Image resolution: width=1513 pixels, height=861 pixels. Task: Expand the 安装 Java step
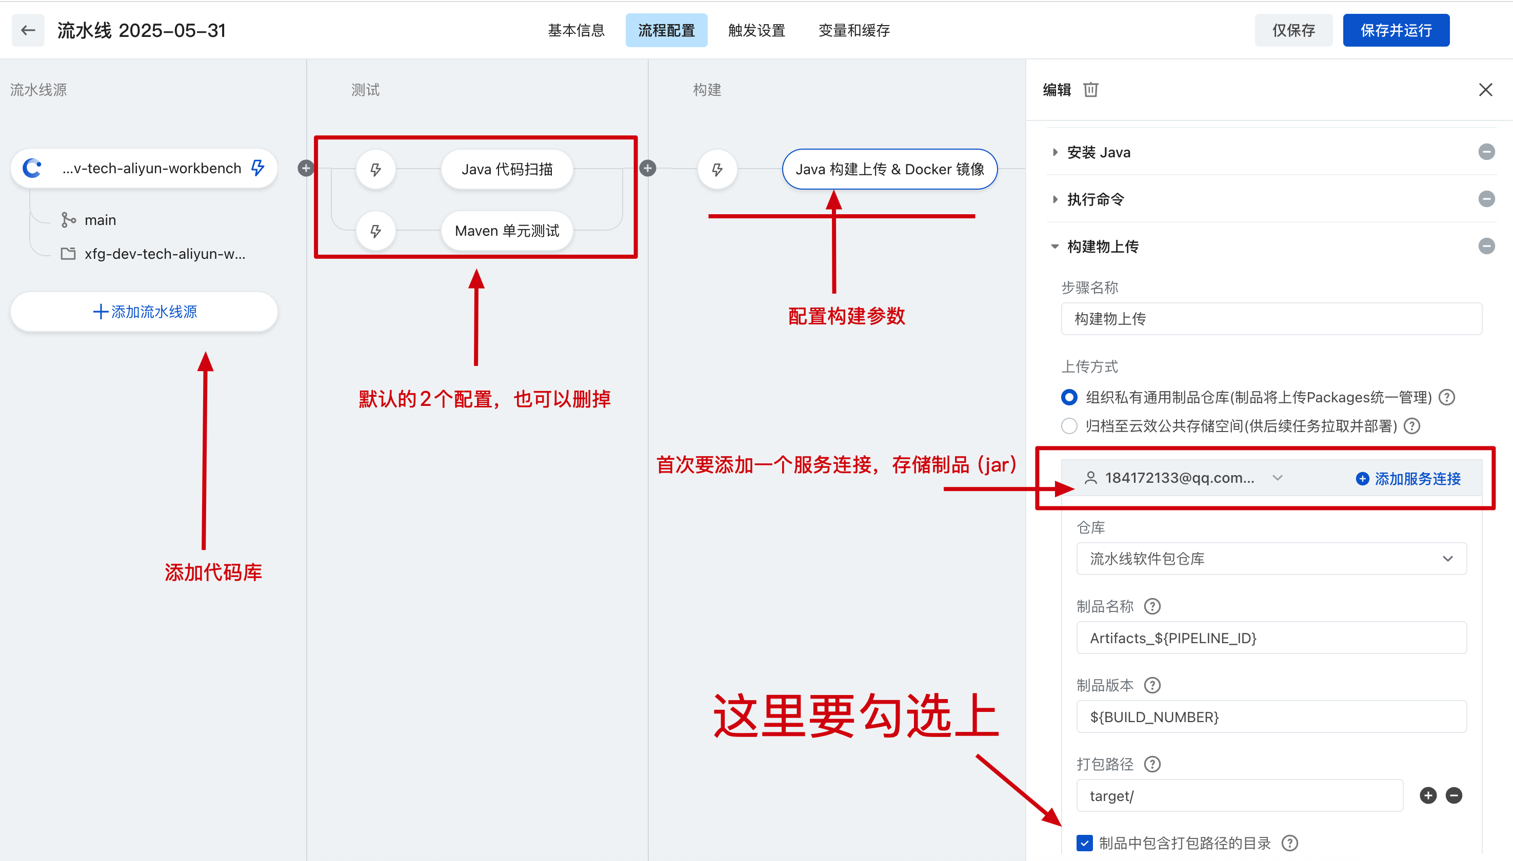click(1055, 152)
